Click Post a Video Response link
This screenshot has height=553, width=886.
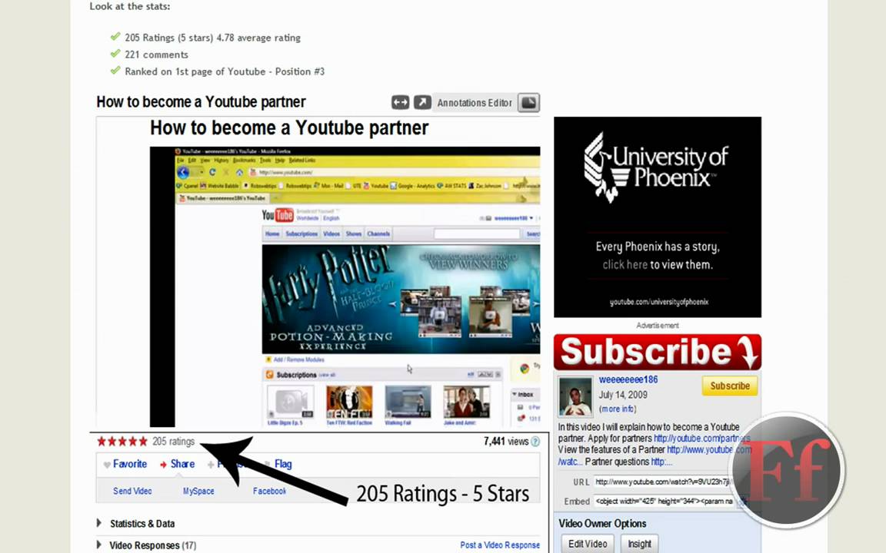click(x=500, y=545)
